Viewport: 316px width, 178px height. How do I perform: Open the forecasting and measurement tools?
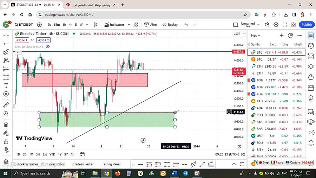6,69
